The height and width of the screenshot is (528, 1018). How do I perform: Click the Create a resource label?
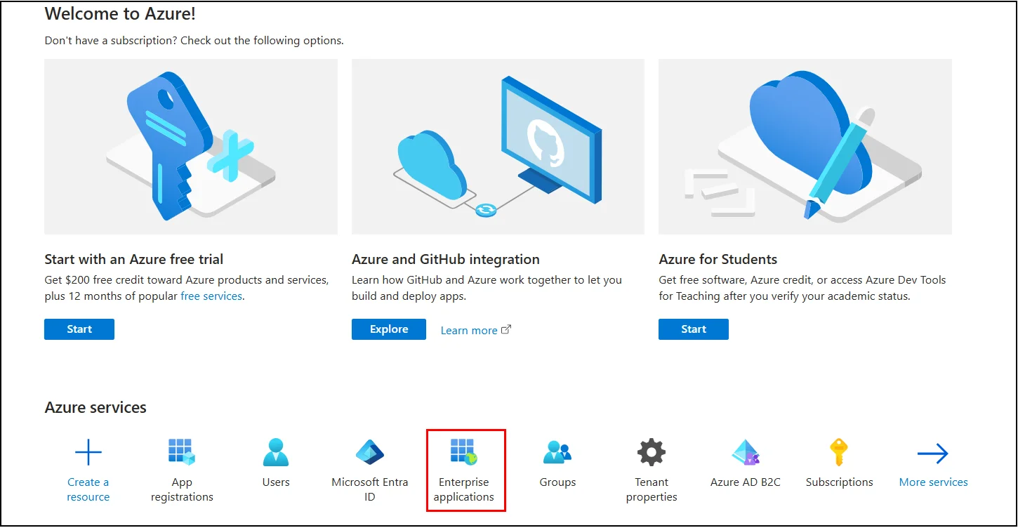tap(88, 489)
